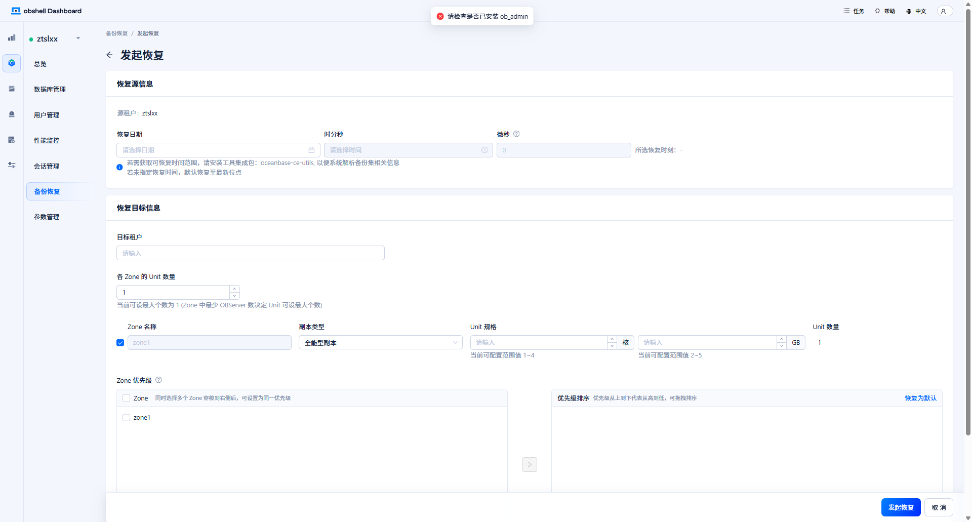Uncheck the checkbox beside zone1 name field

click(x=120, y=343)
